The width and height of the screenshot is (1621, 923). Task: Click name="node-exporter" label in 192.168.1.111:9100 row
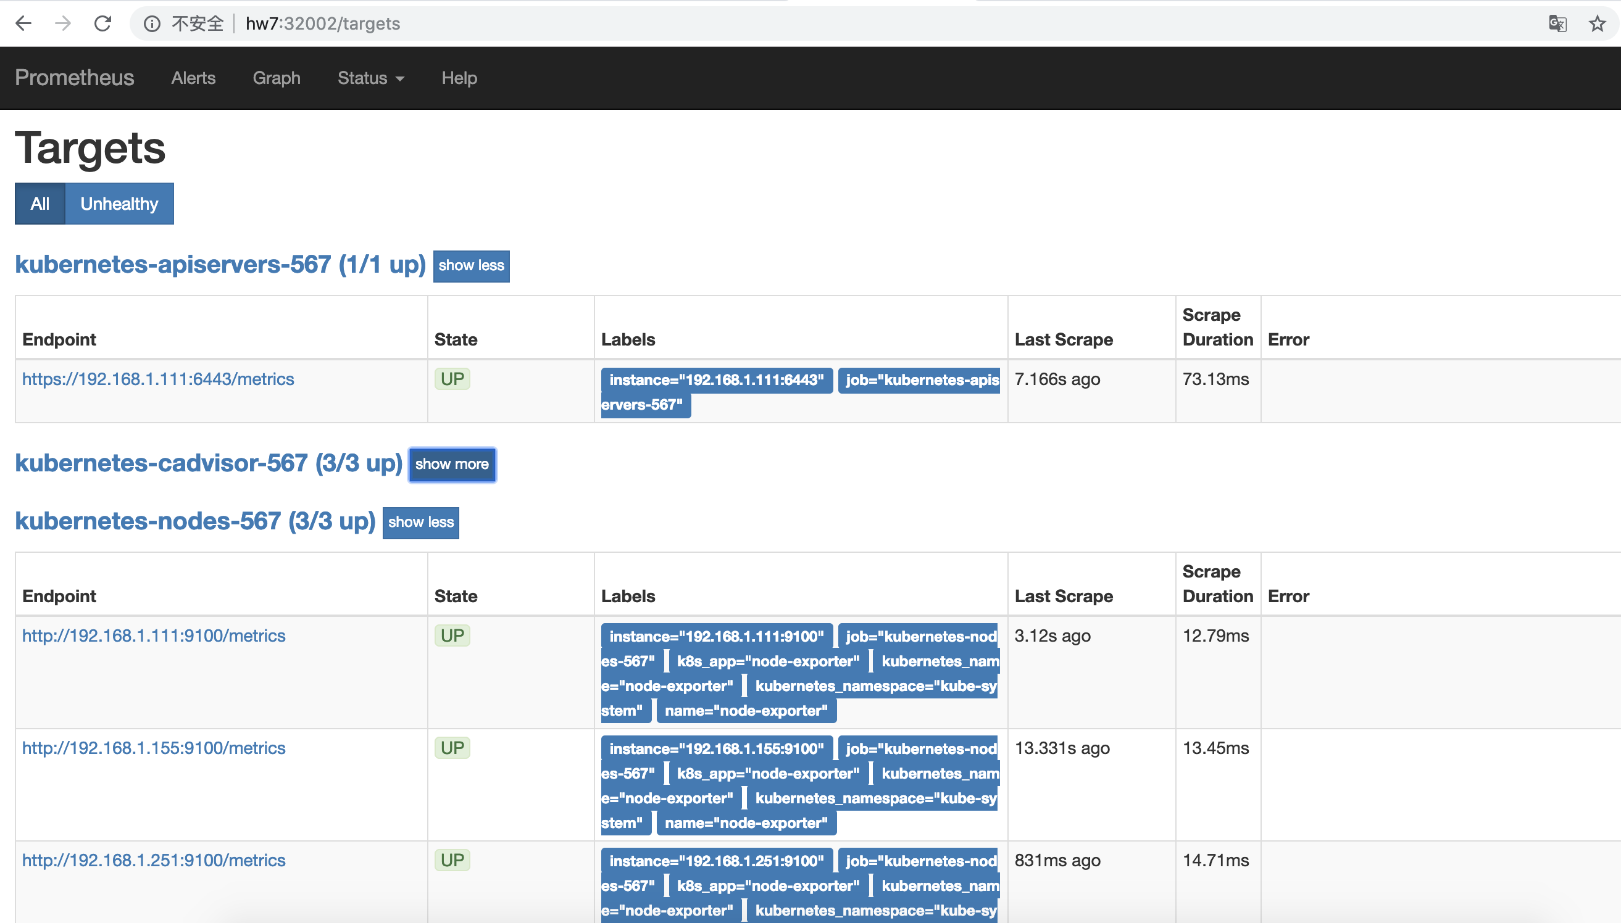click(746, 711)
